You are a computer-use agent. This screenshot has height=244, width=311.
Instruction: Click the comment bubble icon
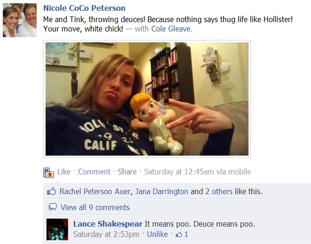[x=53, y=207]
